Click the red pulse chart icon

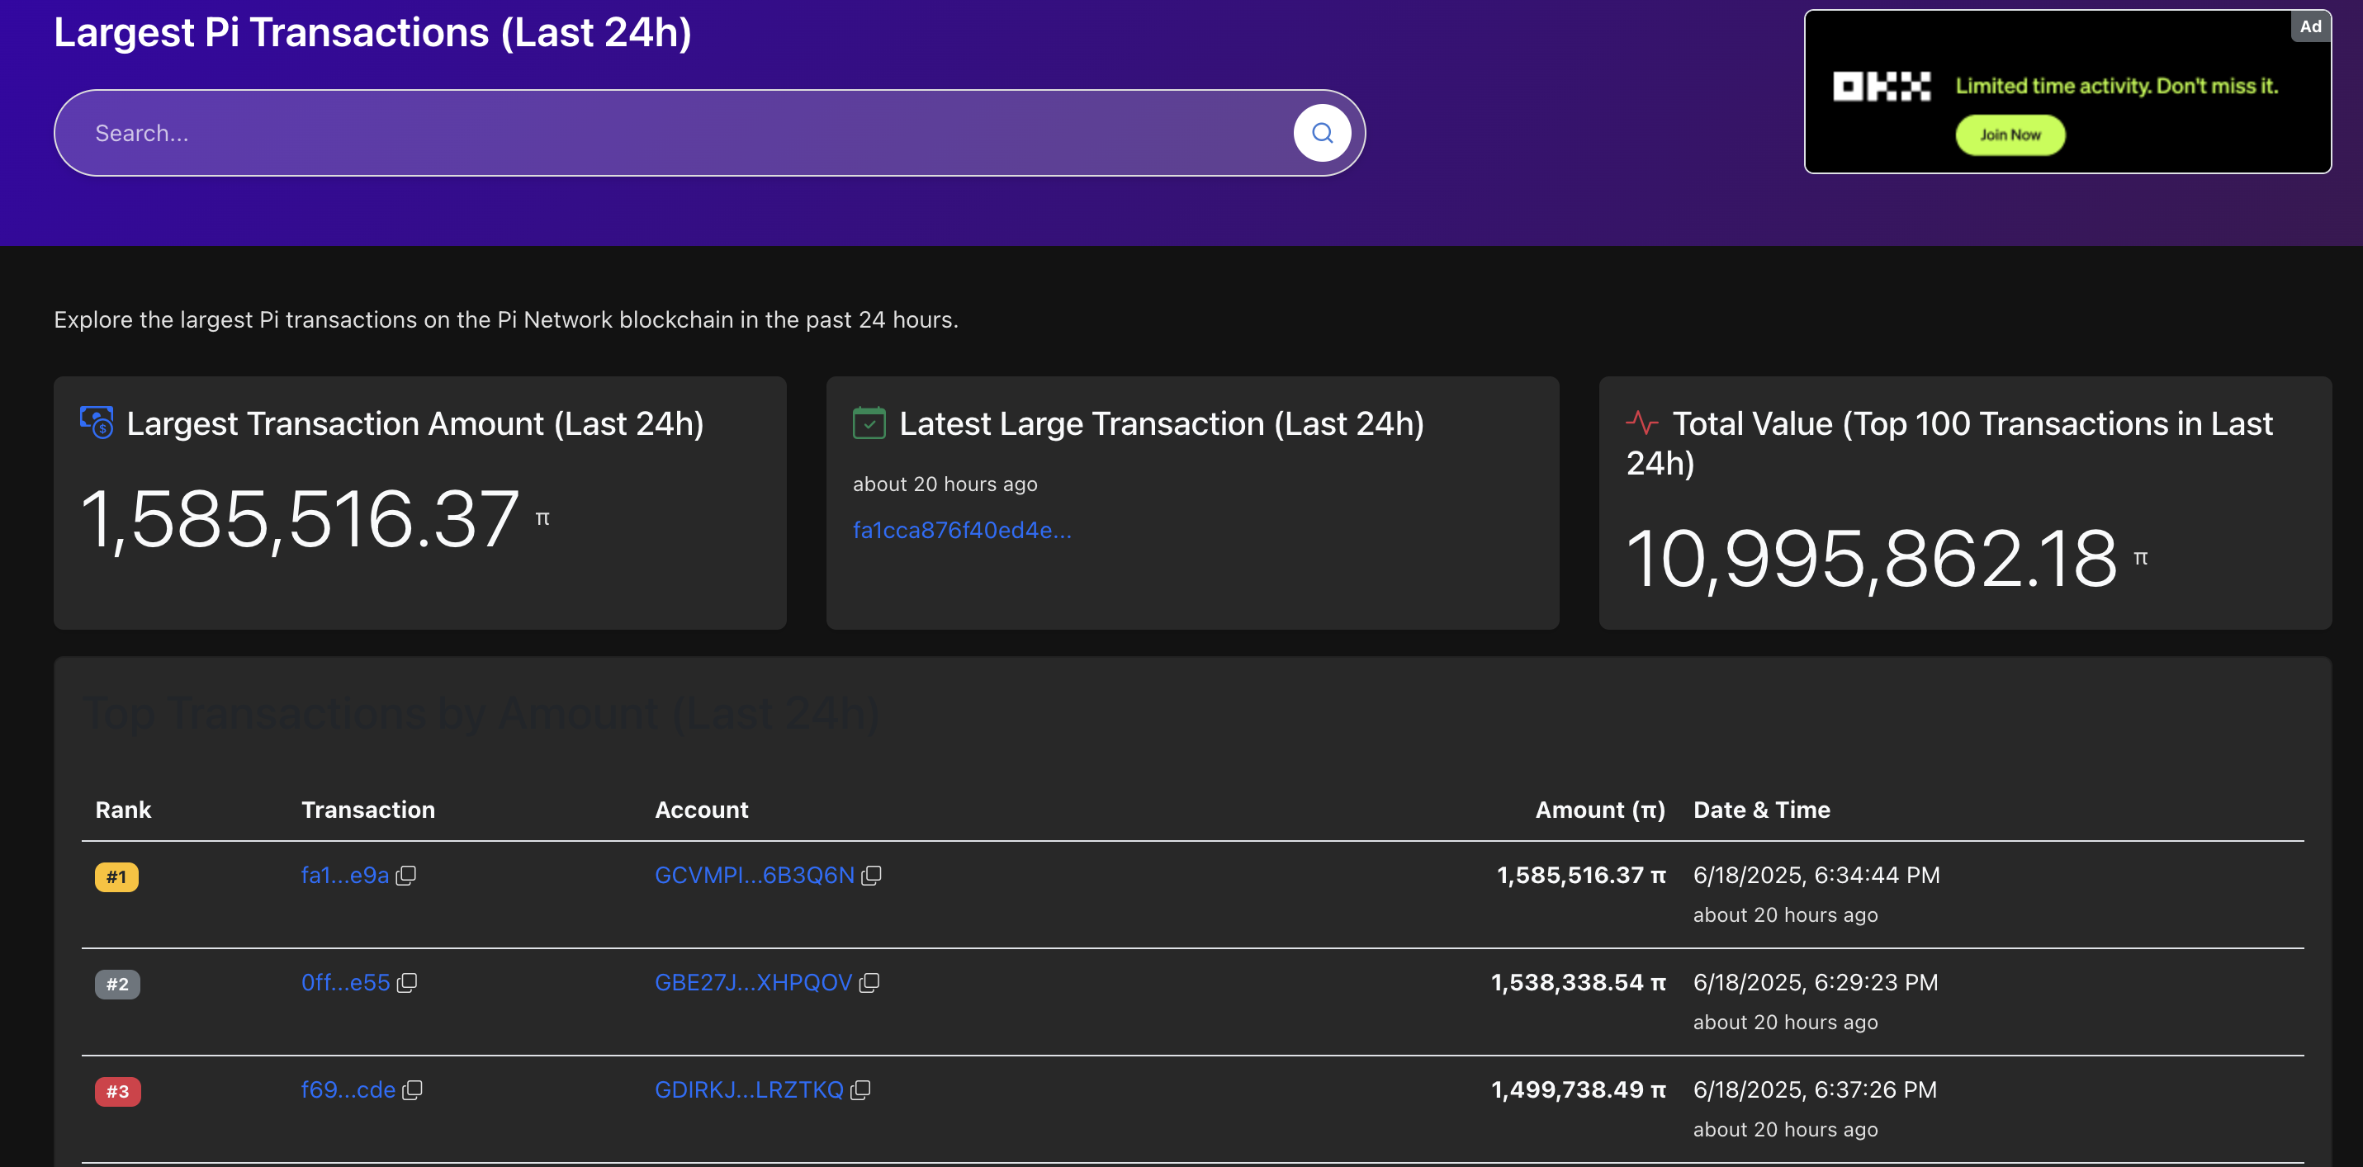pos(1641,423)
